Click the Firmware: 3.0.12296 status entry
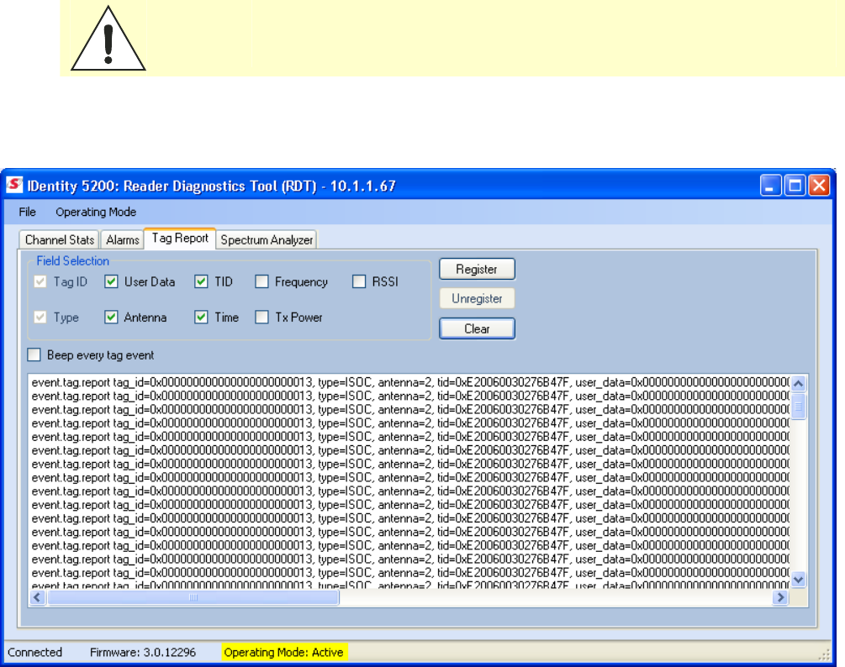 coord(143,653)
